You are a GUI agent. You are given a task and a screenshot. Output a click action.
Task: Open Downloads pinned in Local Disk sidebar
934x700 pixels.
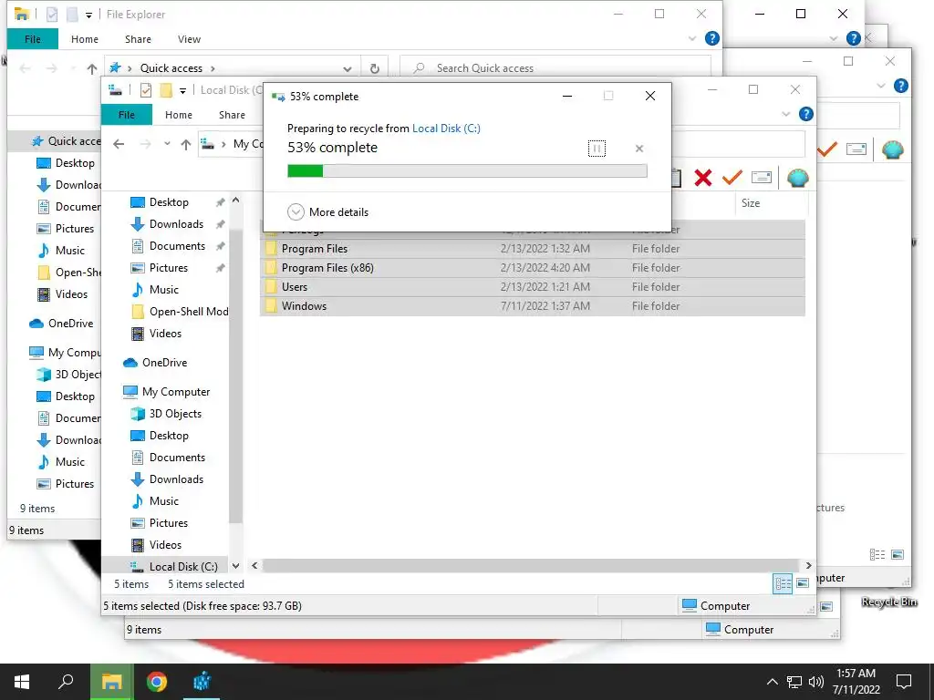tap(176, 224)
